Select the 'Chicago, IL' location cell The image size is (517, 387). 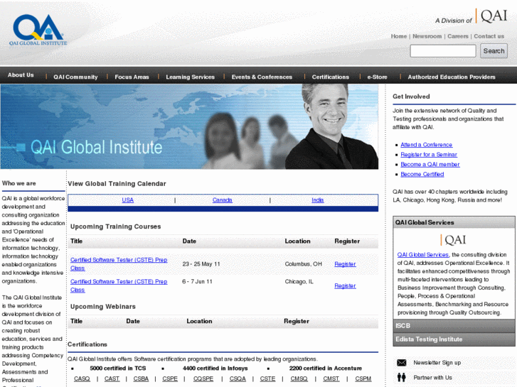pos(299,282)
